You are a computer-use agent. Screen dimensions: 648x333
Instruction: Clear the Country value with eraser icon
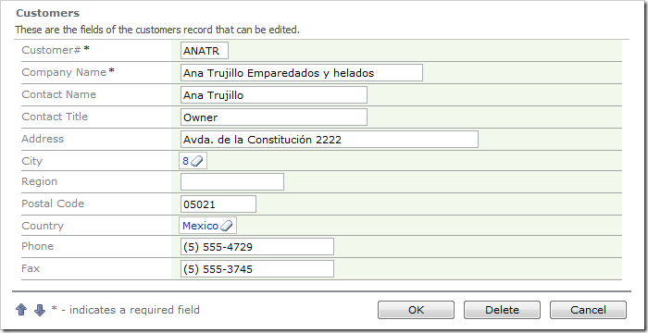[x=227, y=226]
